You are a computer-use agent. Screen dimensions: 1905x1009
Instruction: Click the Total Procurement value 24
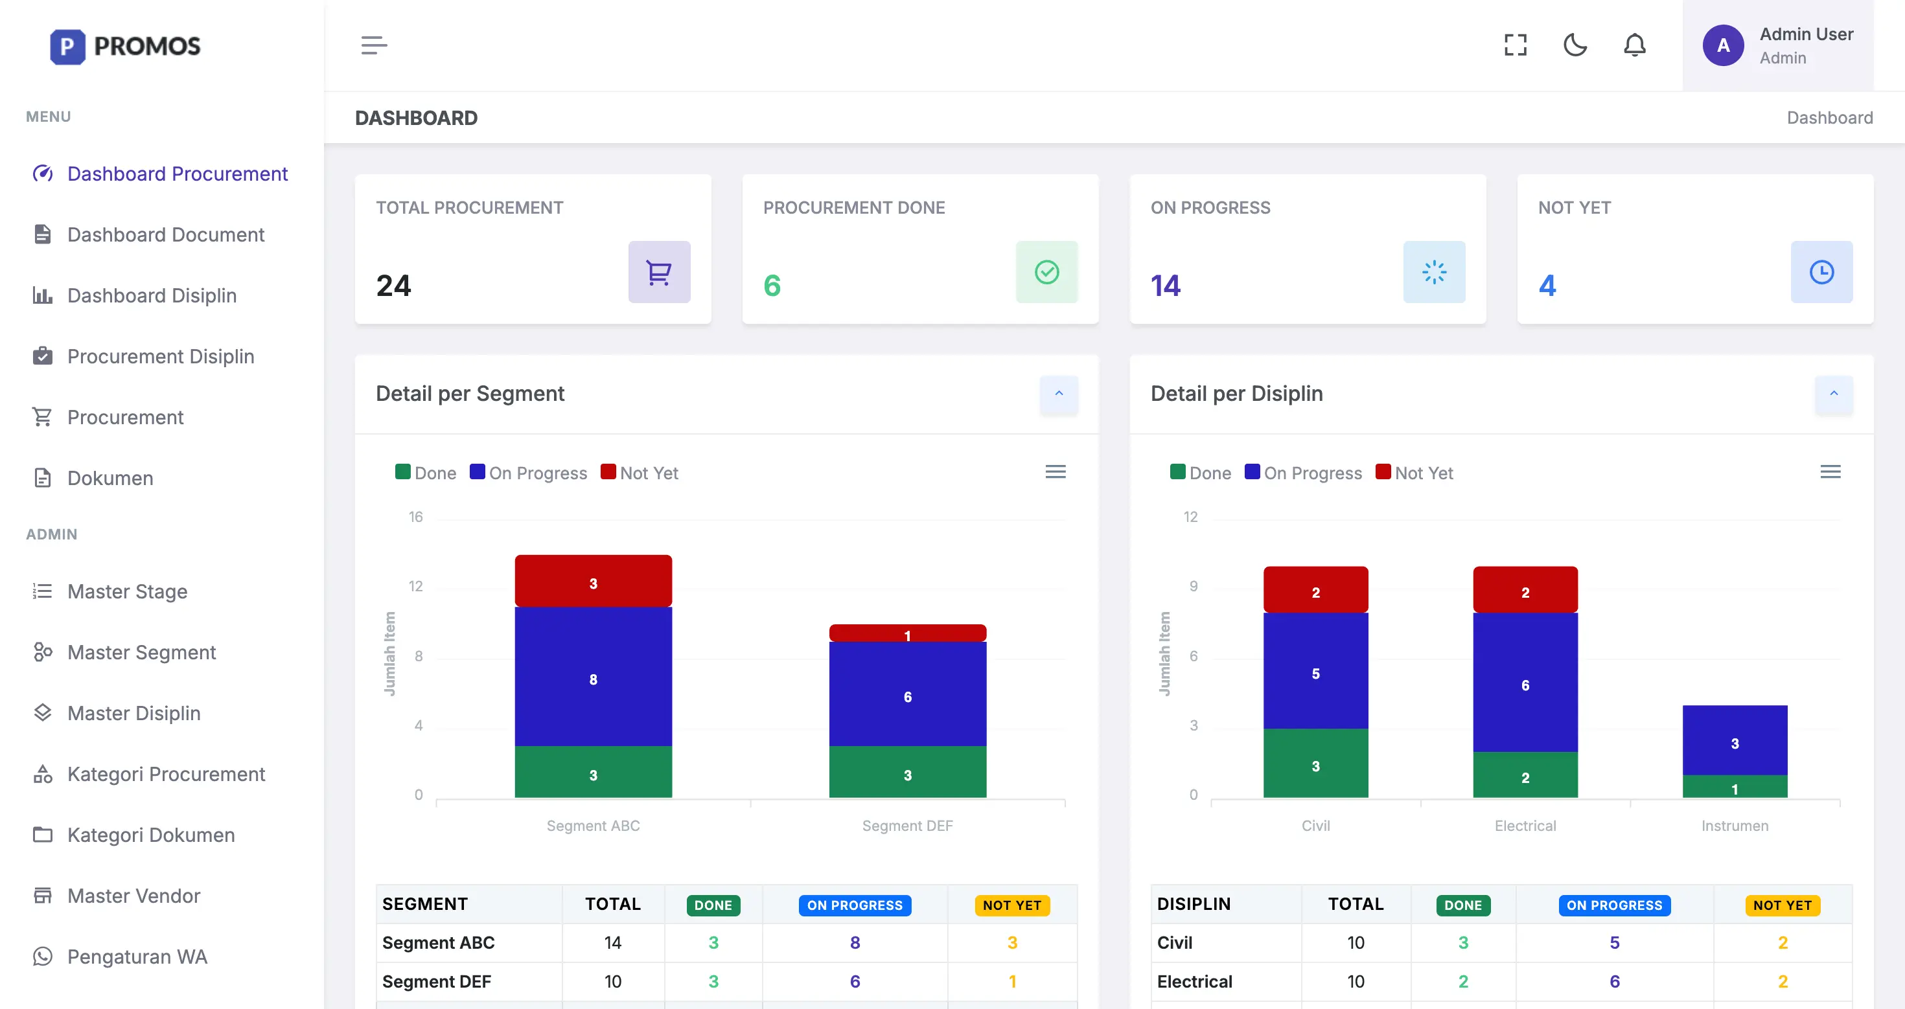393,286
